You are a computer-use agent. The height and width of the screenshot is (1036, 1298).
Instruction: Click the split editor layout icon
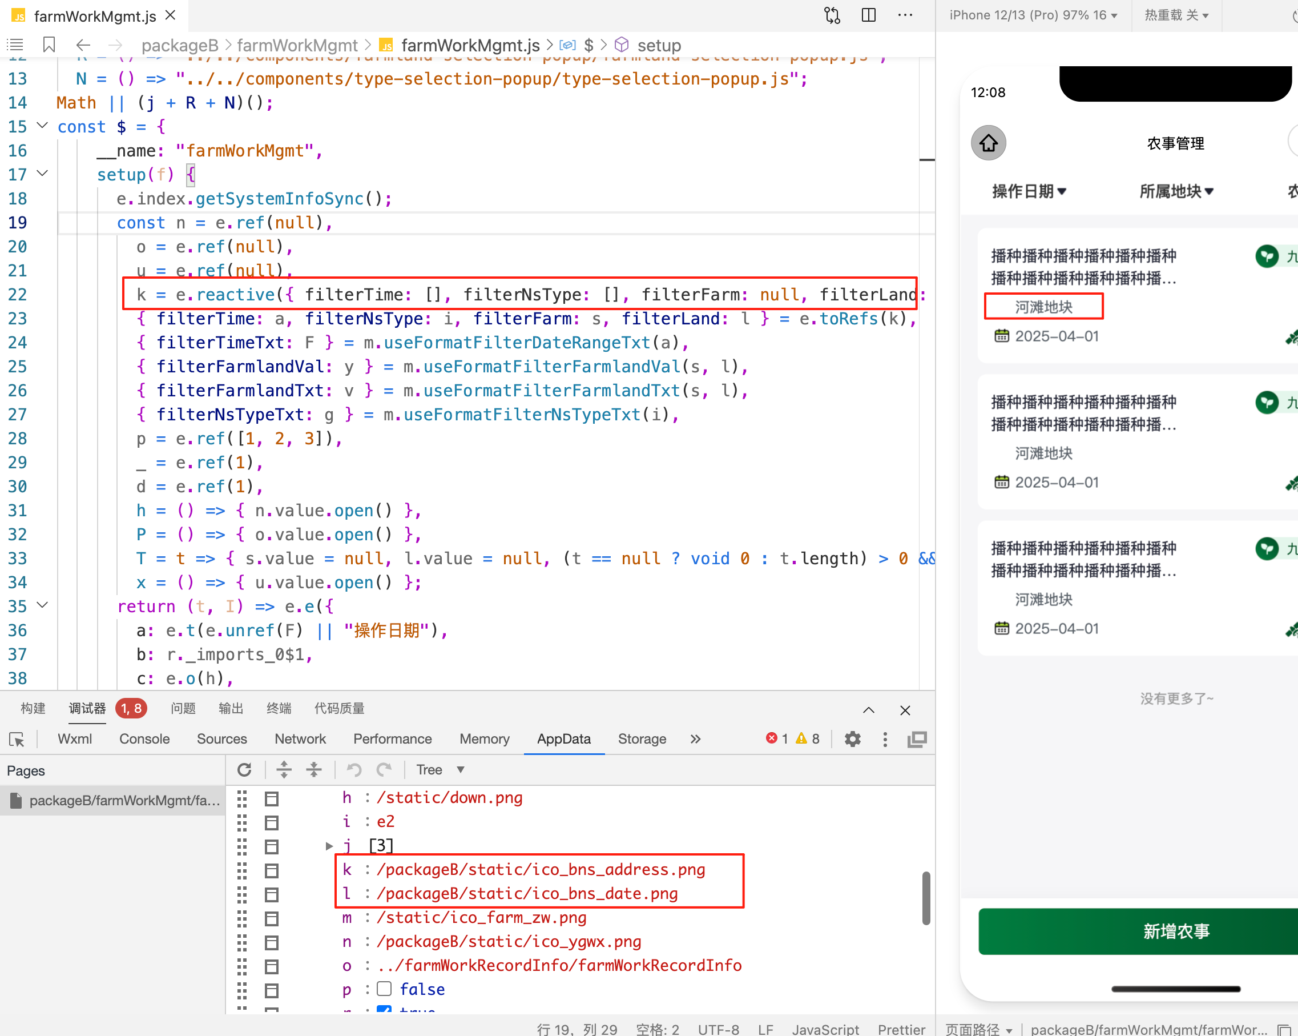pyautogui.click(x=868, y=15)
